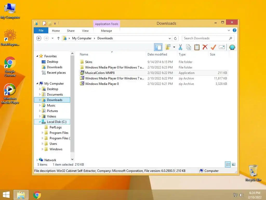The height and width of the screenshot is (200, 266).
Task: Expand the Documents tree node
Action: click(40, 94)
